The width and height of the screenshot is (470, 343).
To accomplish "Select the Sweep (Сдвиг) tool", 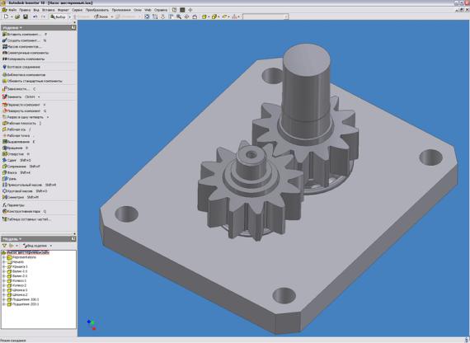I will click(16, 161).
